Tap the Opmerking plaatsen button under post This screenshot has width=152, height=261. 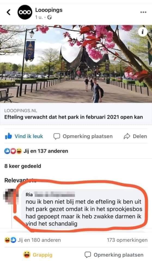click(x=83, y=136)
